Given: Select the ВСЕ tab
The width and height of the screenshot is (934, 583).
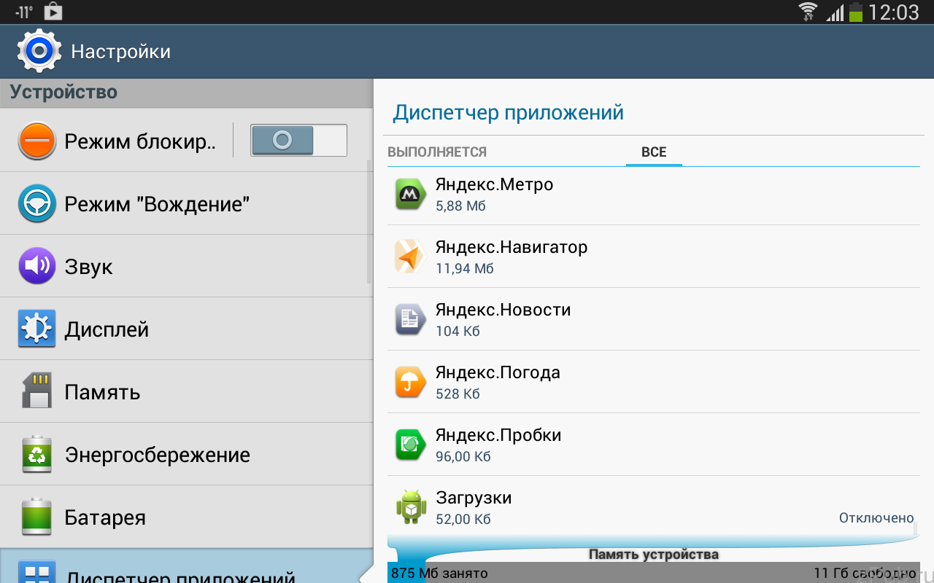Looking at the screenshot, I should click(x=654, y=152).
